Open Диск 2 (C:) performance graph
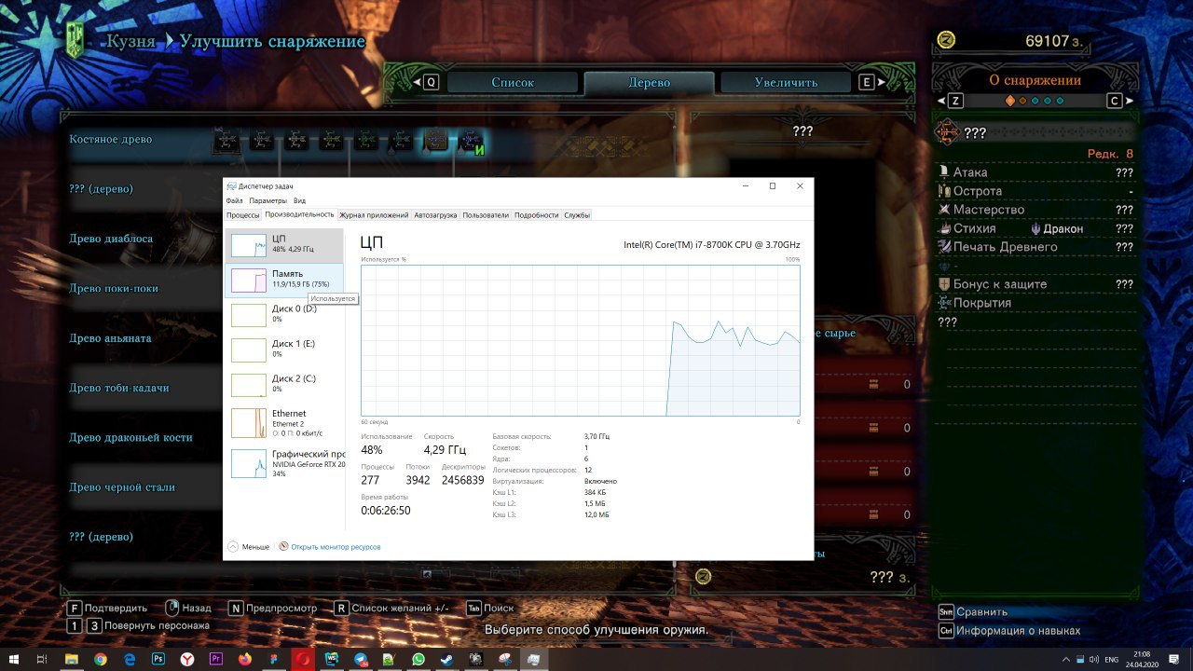 tap(284, 384)
